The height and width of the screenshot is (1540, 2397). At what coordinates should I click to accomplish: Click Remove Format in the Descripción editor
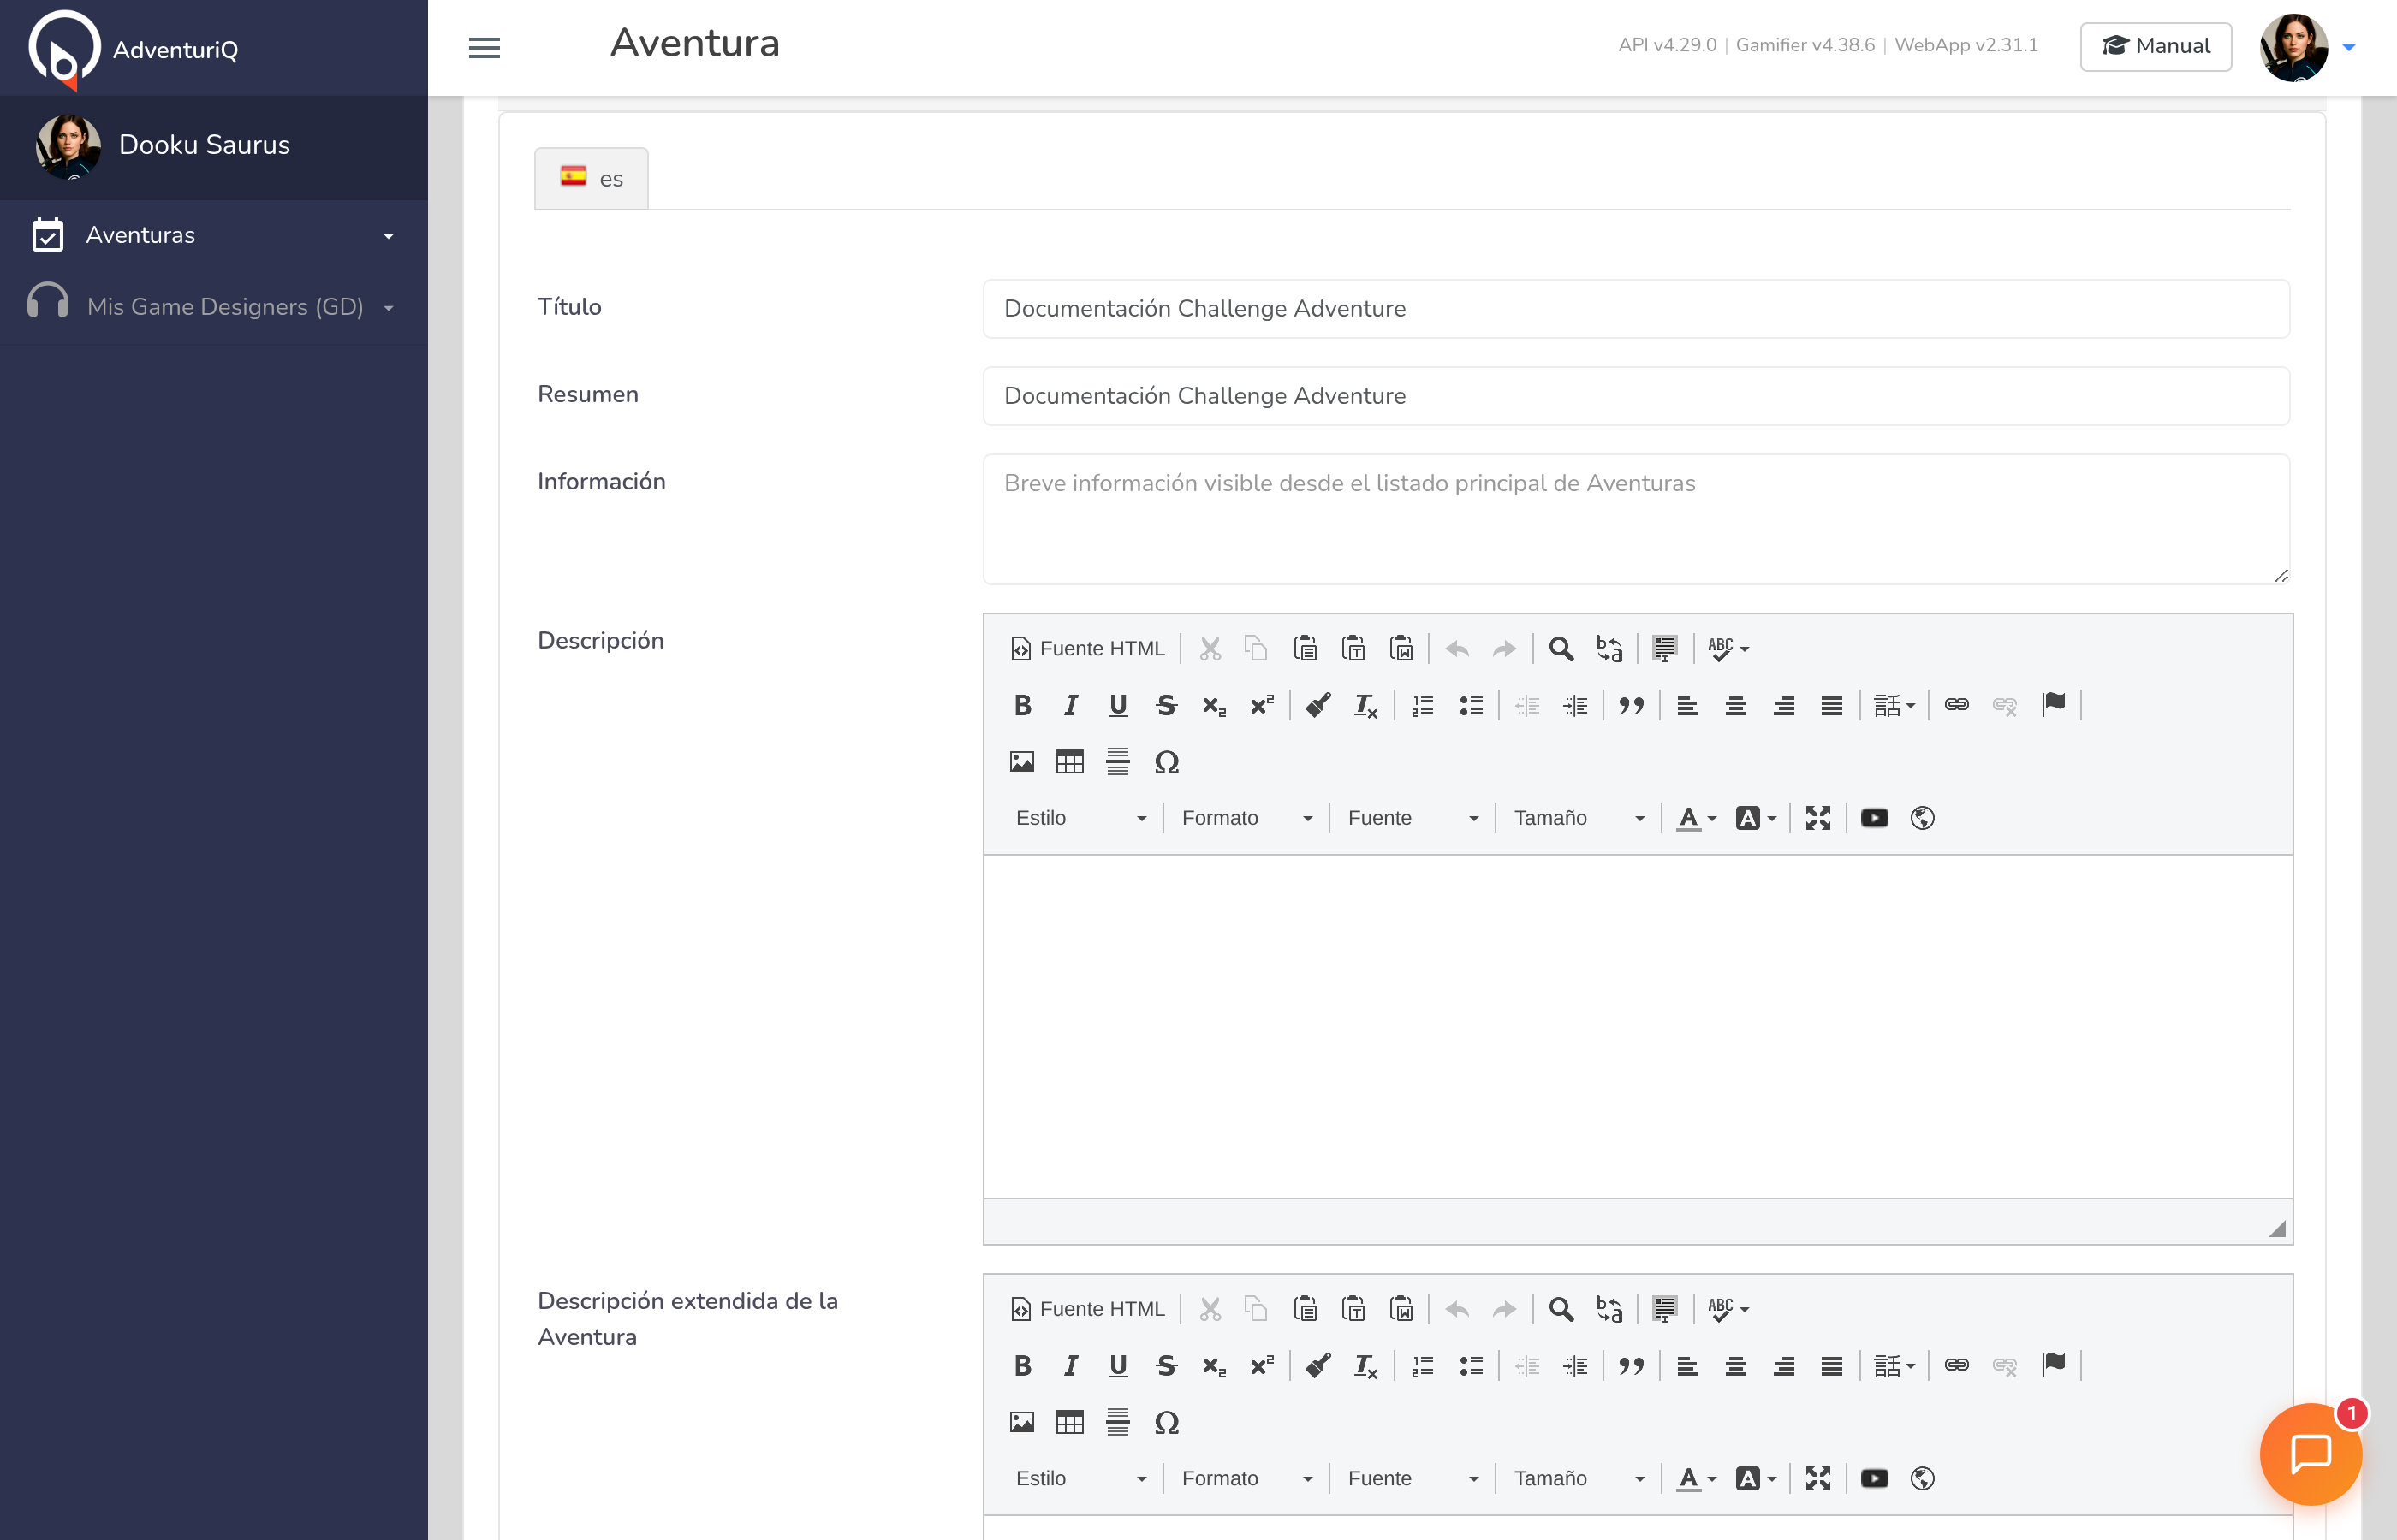pos(1365,706)
